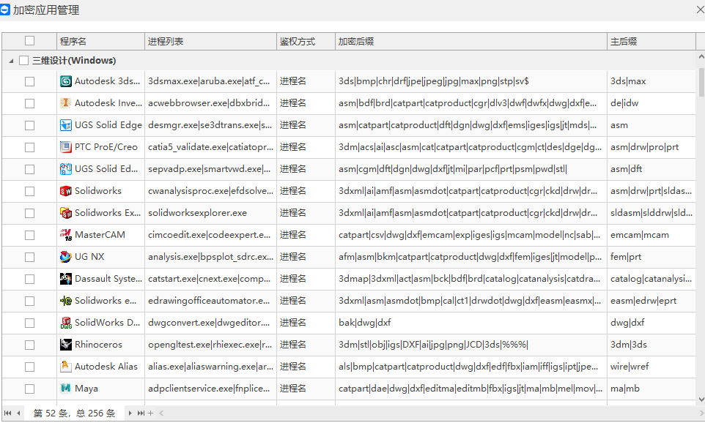Click the app logo in the title bar
Viewport: 705px width, 423px height.
(4, 10)
